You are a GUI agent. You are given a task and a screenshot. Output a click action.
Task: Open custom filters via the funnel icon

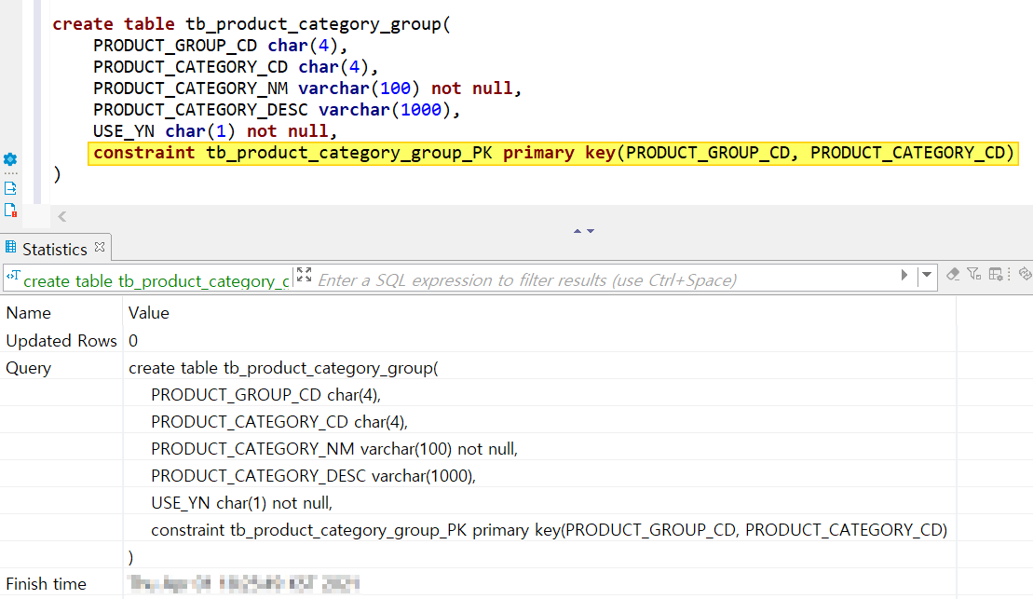tap(973, 274)
